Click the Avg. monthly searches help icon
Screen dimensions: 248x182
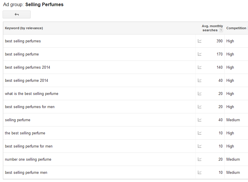(x=221, y=30)
